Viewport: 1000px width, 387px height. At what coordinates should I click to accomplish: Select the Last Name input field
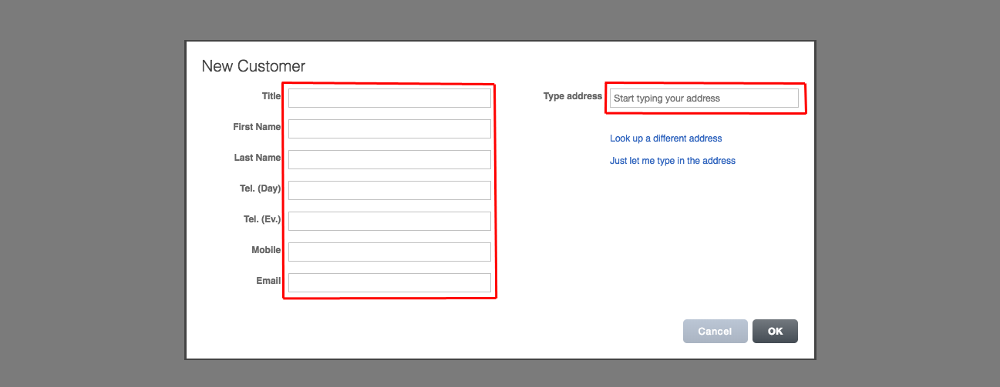389,159
